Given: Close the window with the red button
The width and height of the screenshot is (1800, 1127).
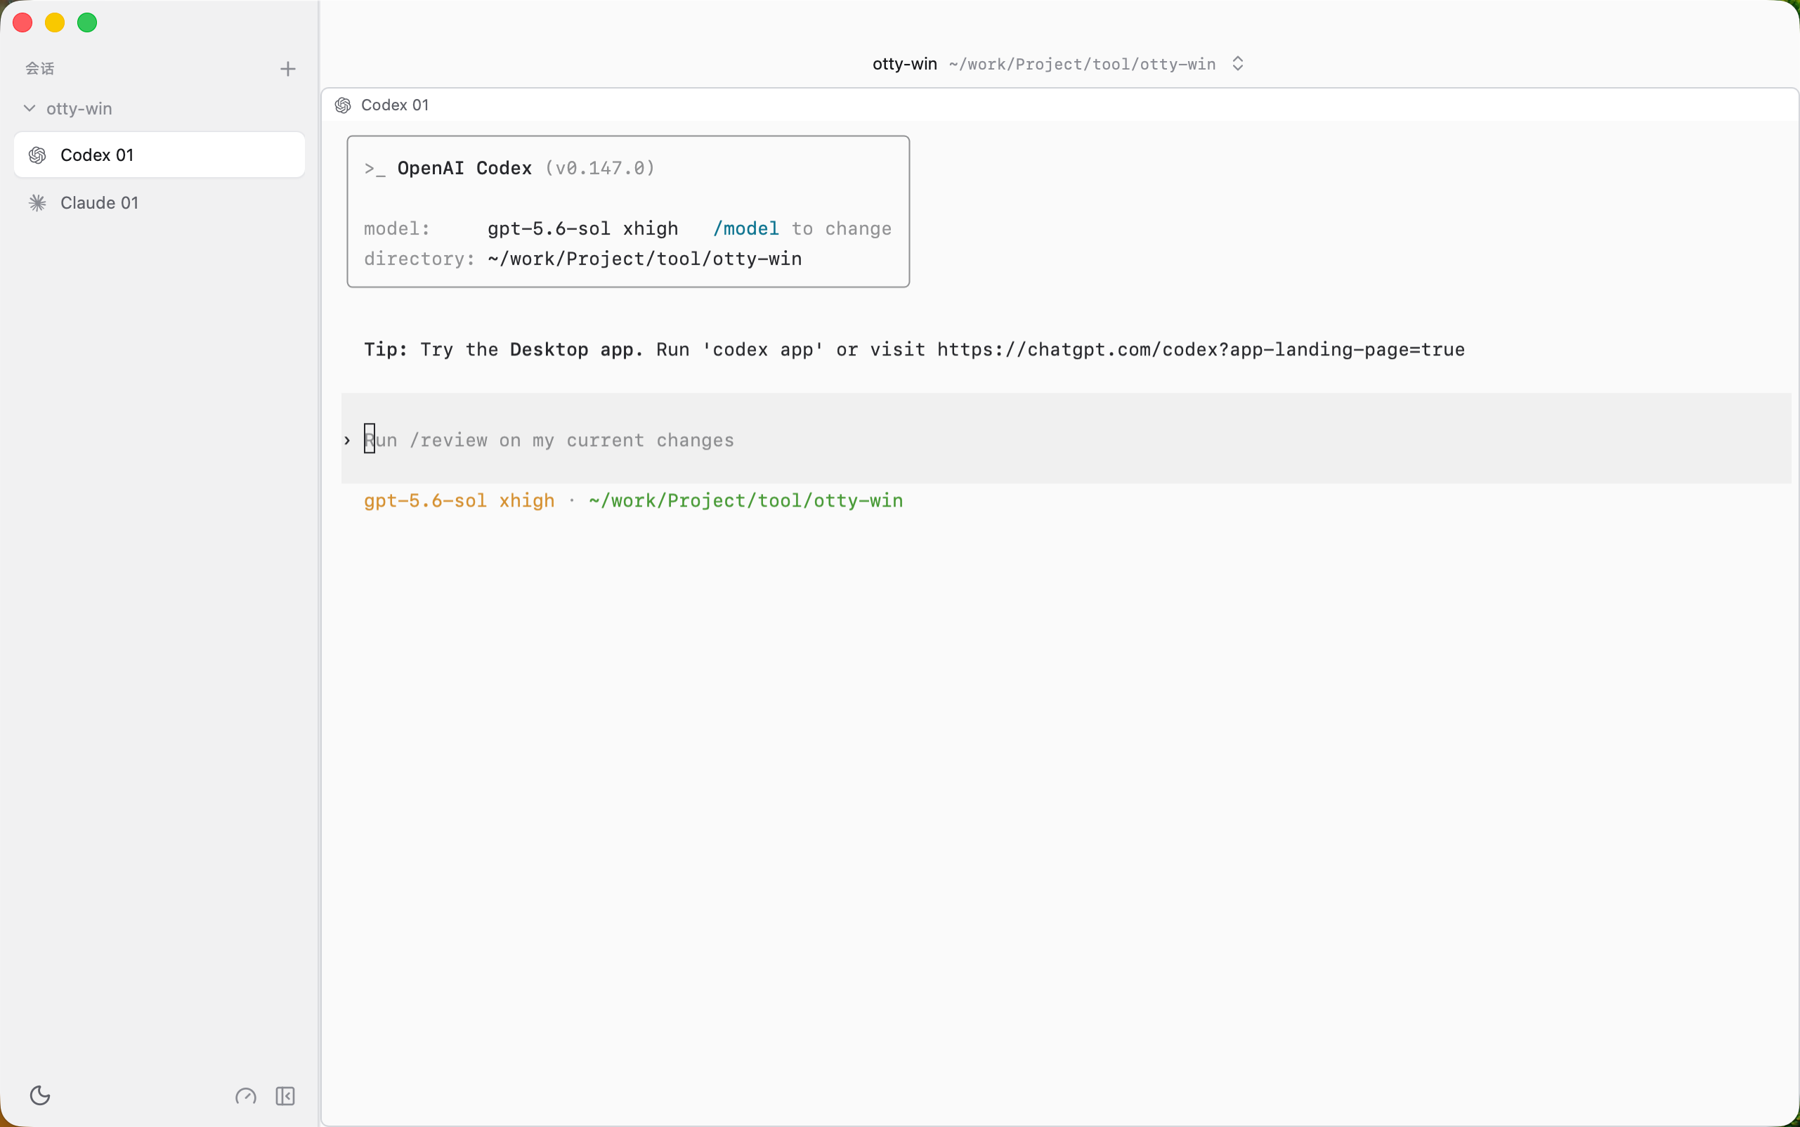Looking at the screenshot, I should coord(22,23).
